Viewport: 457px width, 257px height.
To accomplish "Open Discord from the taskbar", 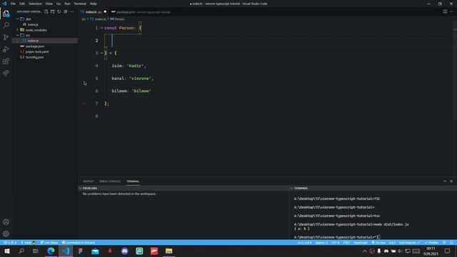I will 125,251.
